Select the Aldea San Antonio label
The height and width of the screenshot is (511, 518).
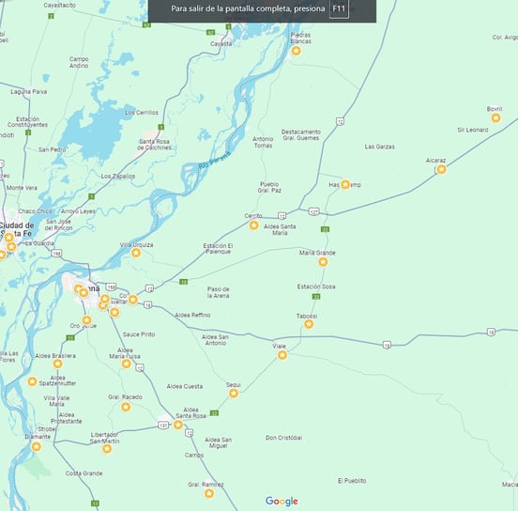click(x=216, y=340)
